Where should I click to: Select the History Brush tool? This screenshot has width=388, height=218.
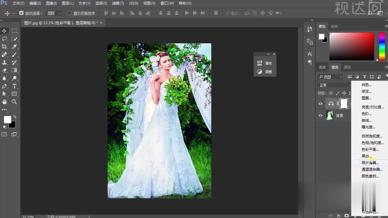(14, 62)
